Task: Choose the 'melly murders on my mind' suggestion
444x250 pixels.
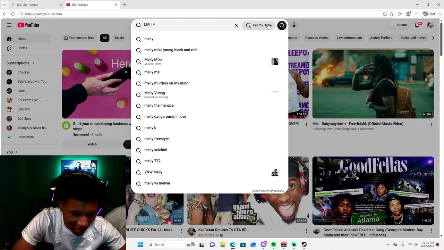Action: point(210,83)
